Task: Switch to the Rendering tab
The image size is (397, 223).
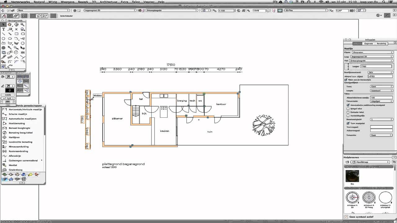Action: tap(381, 44)
